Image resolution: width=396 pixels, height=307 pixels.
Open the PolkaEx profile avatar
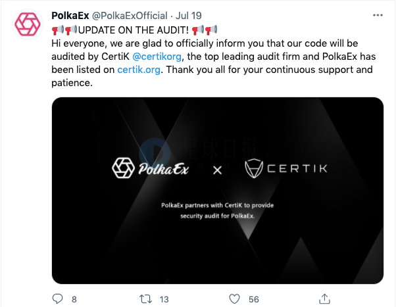pos(28,24)
